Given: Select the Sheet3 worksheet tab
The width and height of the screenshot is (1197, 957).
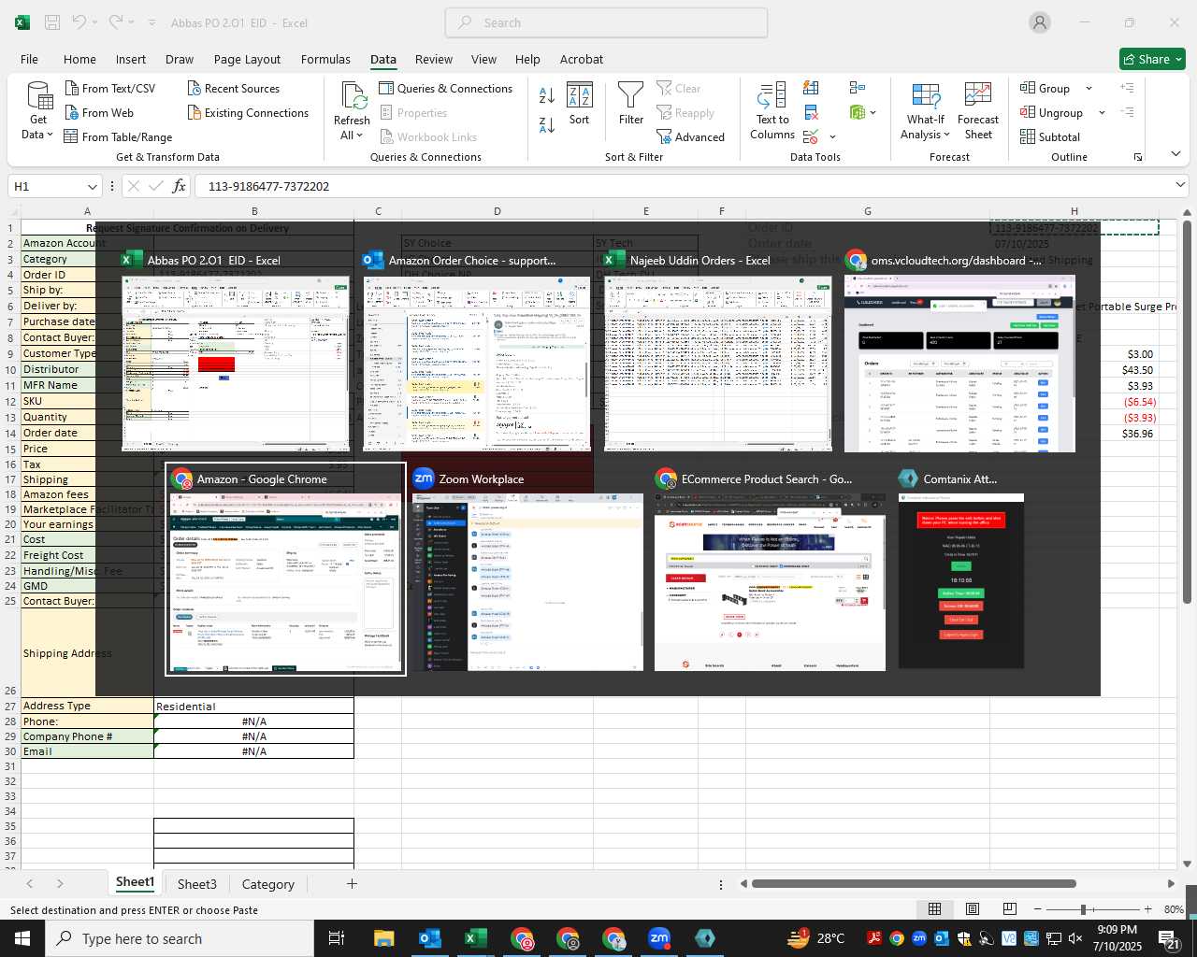Looking at the screenshot, I should (x=196, y=884).
